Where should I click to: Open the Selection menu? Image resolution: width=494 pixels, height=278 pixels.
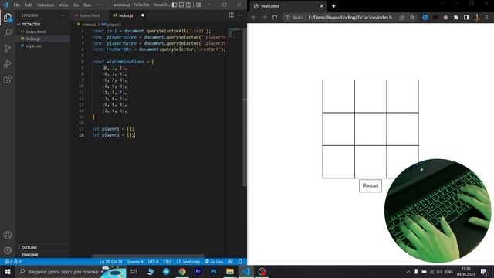46,5
